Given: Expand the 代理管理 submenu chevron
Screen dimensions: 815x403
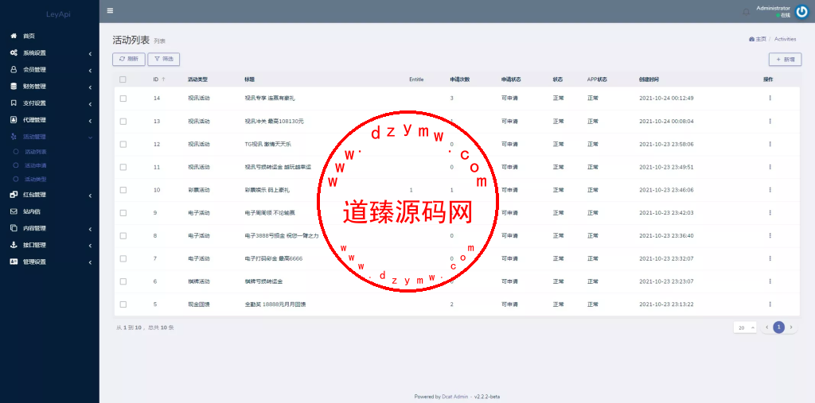Looking at the screenshot, I should pos(90,121).
